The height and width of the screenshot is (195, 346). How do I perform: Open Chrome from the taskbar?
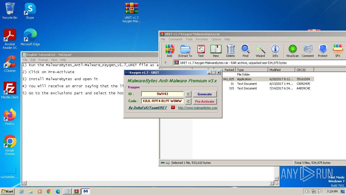click(49, 191)
